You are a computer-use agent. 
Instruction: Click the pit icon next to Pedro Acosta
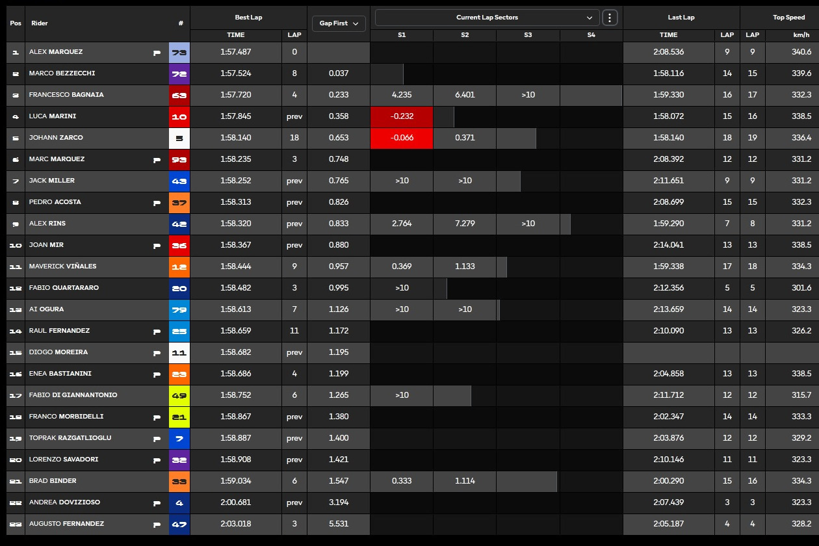(157, 203)
